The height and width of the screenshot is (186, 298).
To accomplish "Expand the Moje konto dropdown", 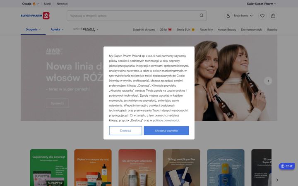I will pos(243,16).
